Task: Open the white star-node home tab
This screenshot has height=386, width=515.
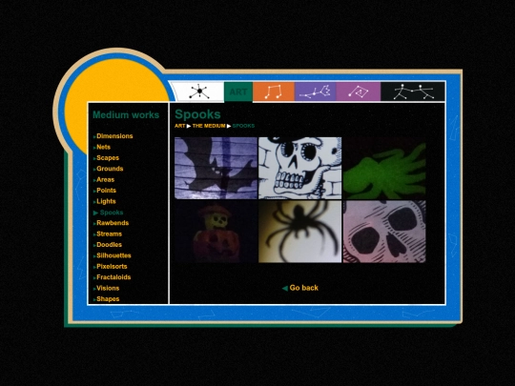Action: 198,91
